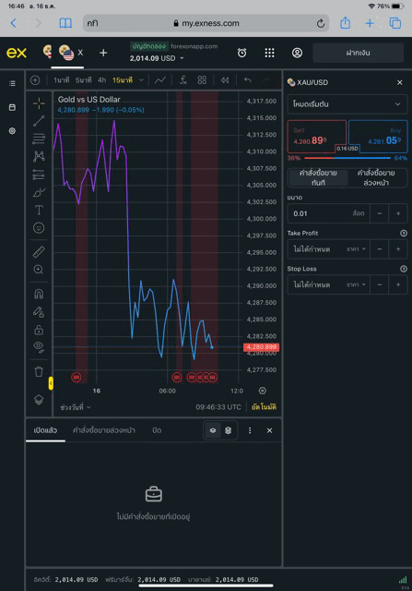Select the 4h timeframe
This screenshot has height=591, width=412.
click(101, 80)
